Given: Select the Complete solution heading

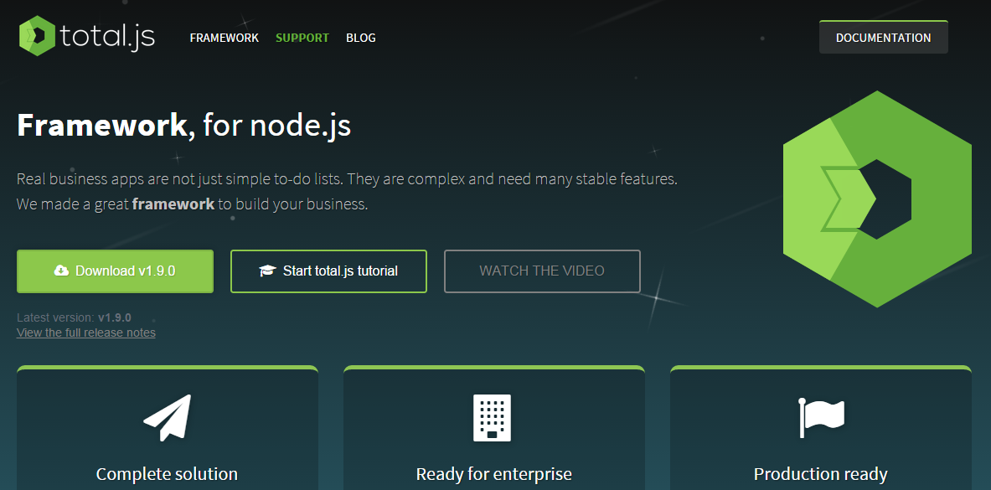Looking at the screenshot, I should (x=167, y=474).
